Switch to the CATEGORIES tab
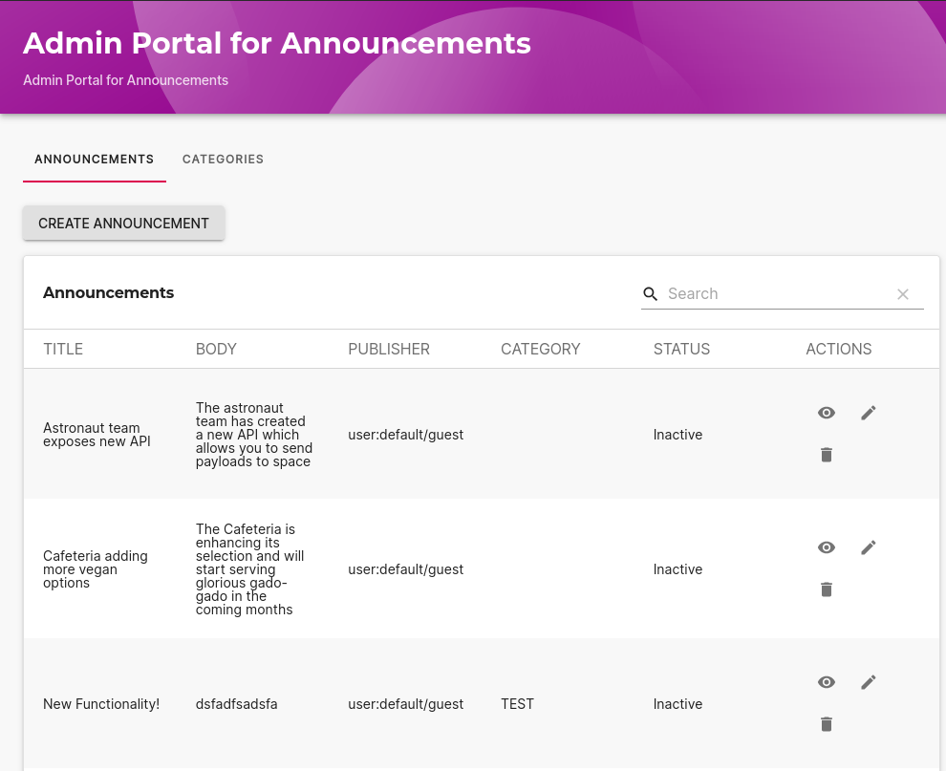Viewport: 946px width, 771px height. coord(223,159)
